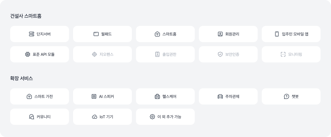Image resolution: width=331 pixels, height=137 pixels.
Task: Click the geofence target icon by 지오펜스
Action: (94, 54)
